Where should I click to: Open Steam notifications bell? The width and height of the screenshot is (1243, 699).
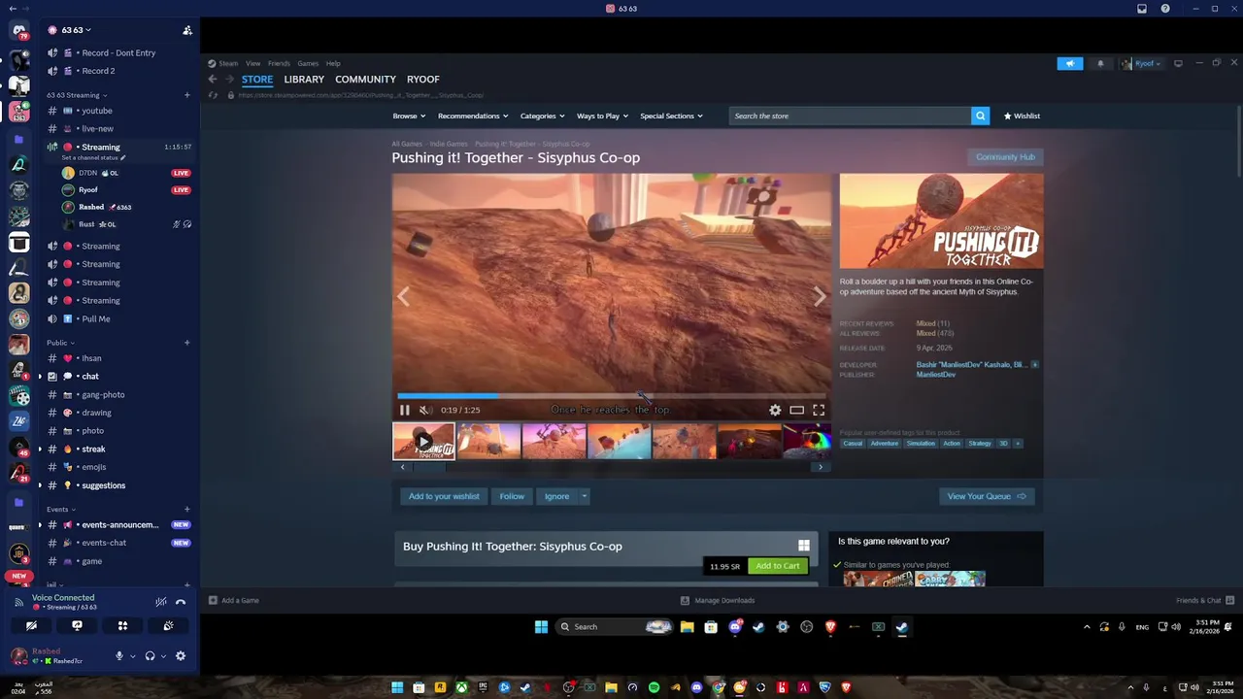1100,64
